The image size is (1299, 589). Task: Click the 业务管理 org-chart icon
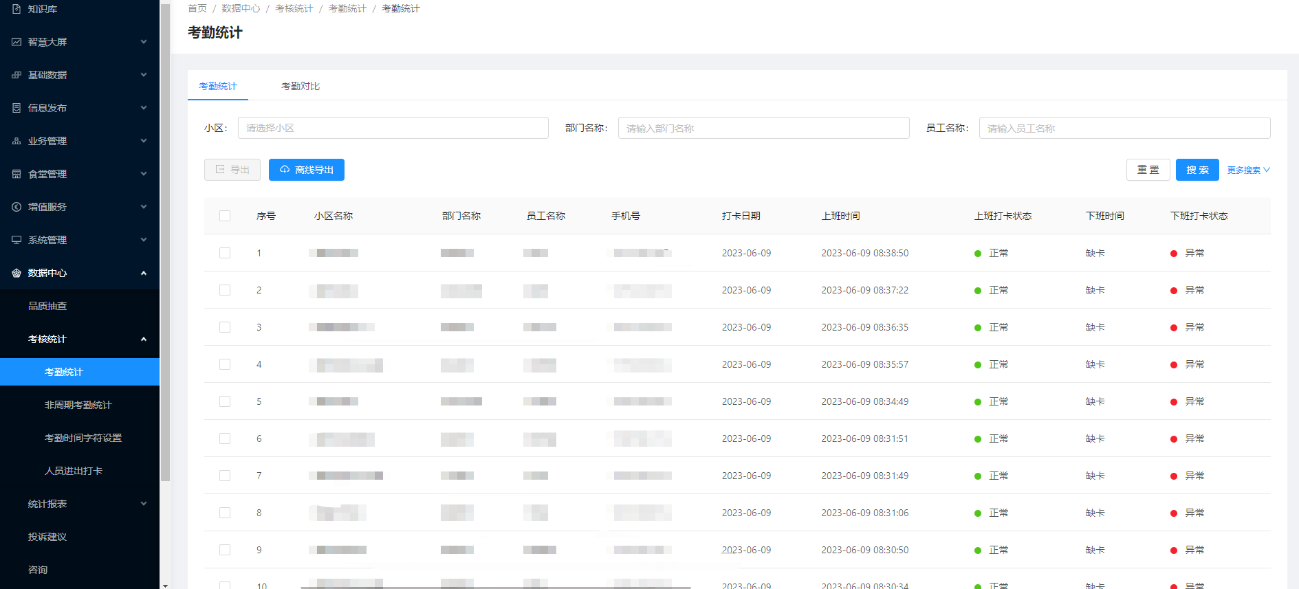point(17,141)
